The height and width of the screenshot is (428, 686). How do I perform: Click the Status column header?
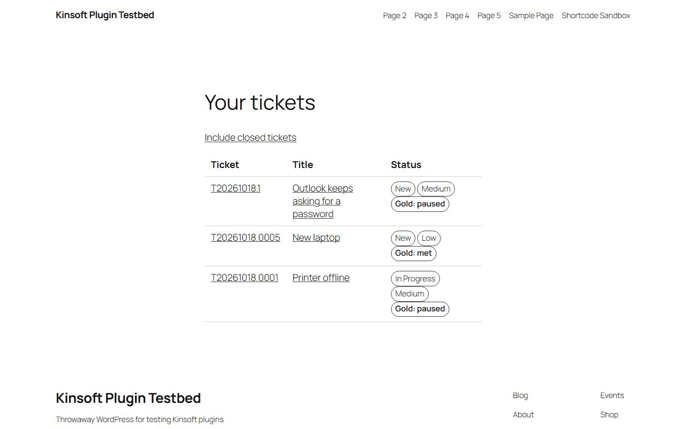point(406,165)
